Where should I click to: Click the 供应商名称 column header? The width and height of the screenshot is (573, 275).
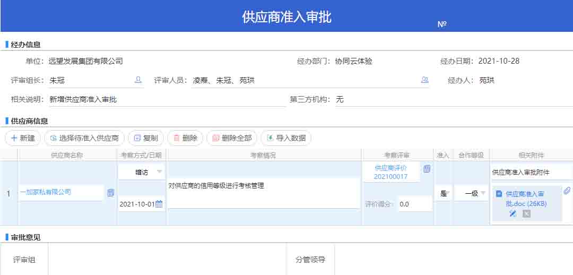click(67, 156)
